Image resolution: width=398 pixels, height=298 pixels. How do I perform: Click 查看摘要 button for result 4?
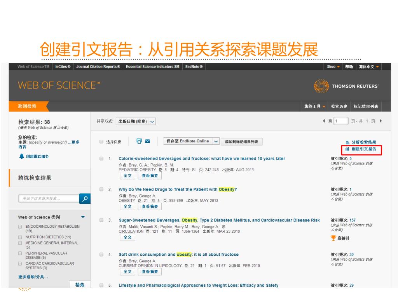pos(150,272)
